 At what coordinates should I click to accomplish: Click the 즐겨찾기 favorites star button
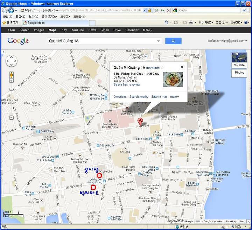coord(10,22)
